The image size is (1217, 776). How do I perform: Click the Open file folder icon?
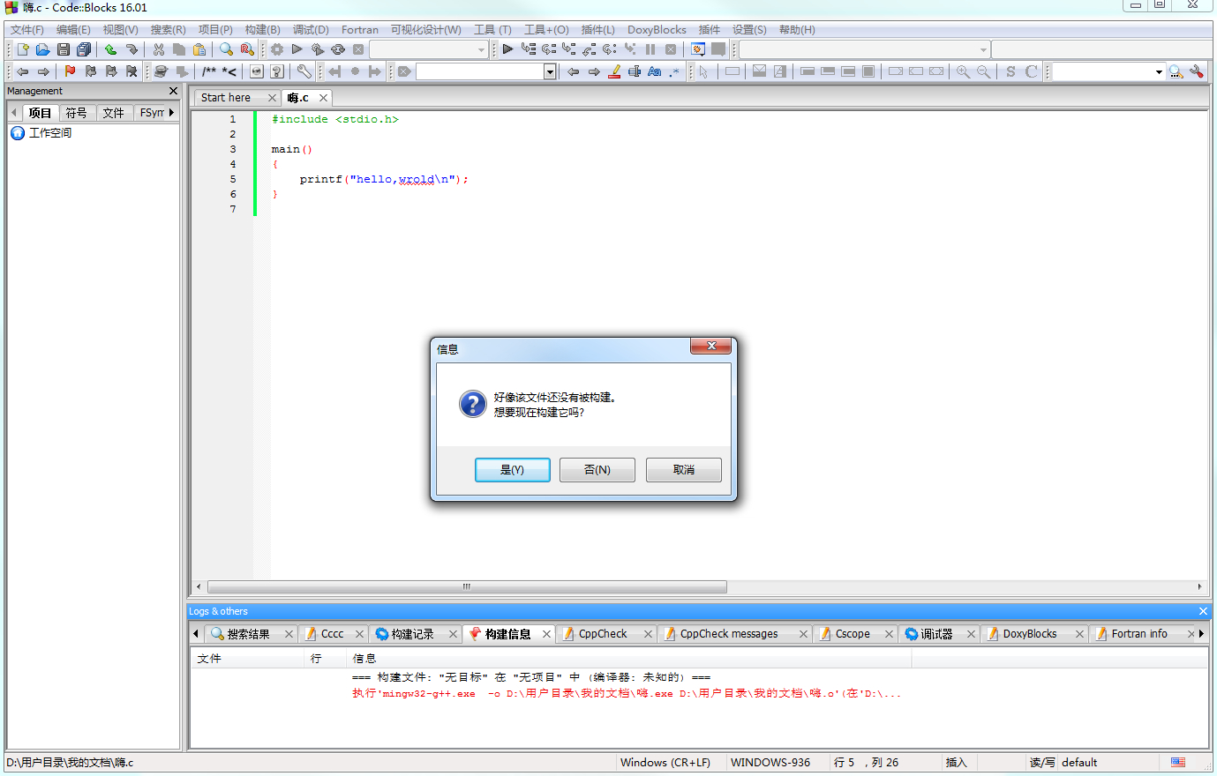pyautogui.click(x=43, y=49)
